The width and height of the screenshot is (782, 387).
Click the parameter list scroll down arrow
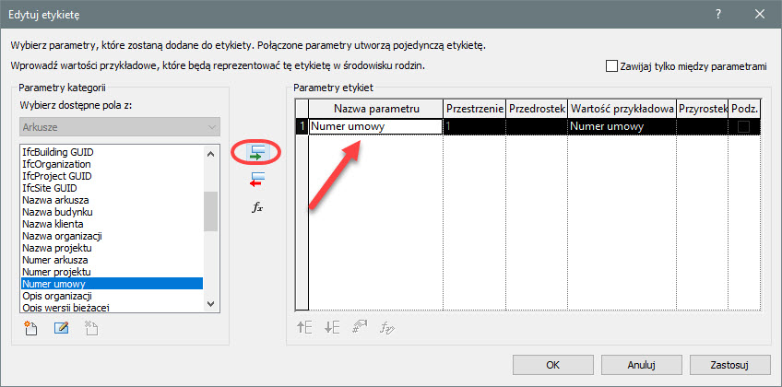click(x=211, y=305)
